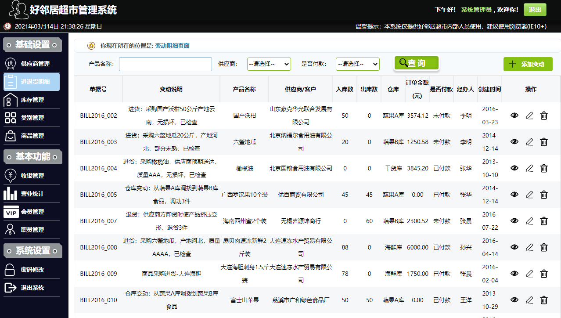561x318 pixels.
Task: Open 营业统计 in the sidebar
Action: (32, 193)
